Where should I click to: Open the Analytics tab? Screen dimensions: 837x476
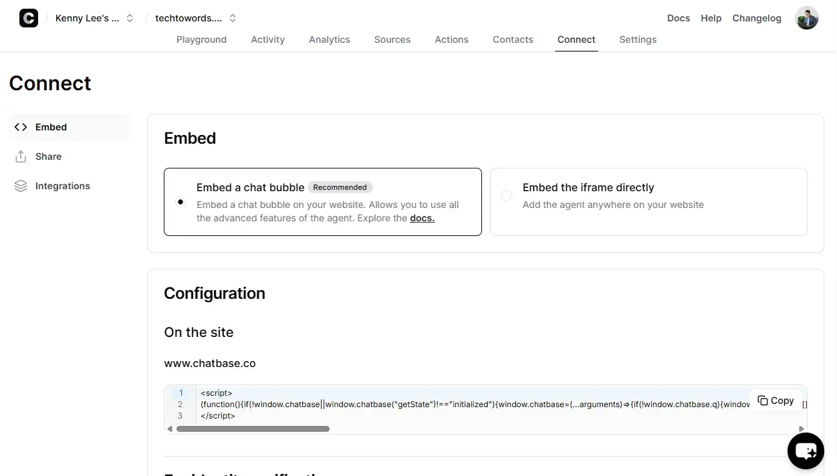[329, 39]
